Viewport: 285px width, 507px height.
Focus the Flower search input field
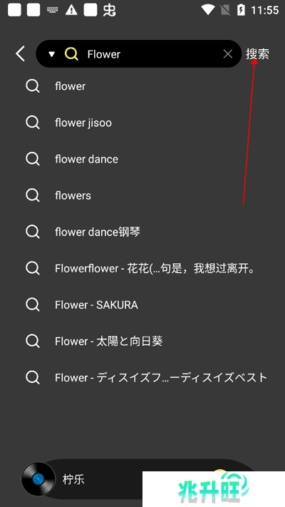click(x=152, y=54)
